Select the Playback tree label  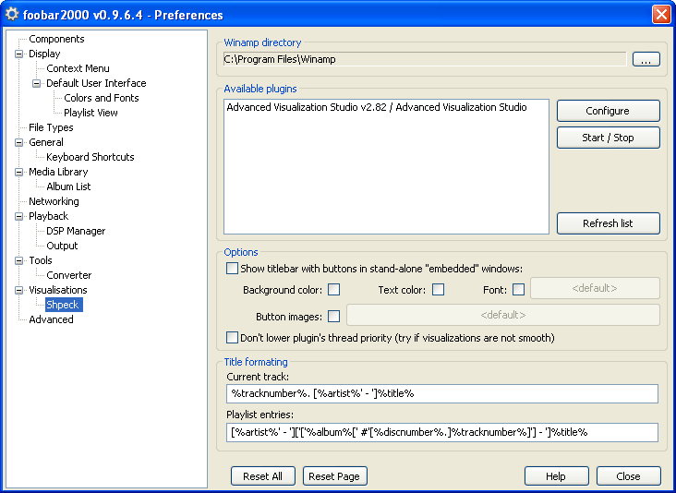coord(48,216)
